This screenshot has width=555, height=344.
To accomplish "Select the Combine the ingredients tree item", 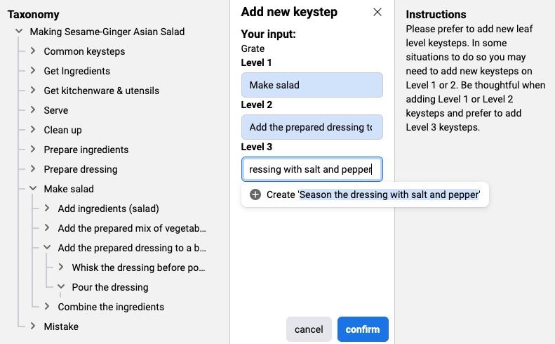I will pos(111,307).
